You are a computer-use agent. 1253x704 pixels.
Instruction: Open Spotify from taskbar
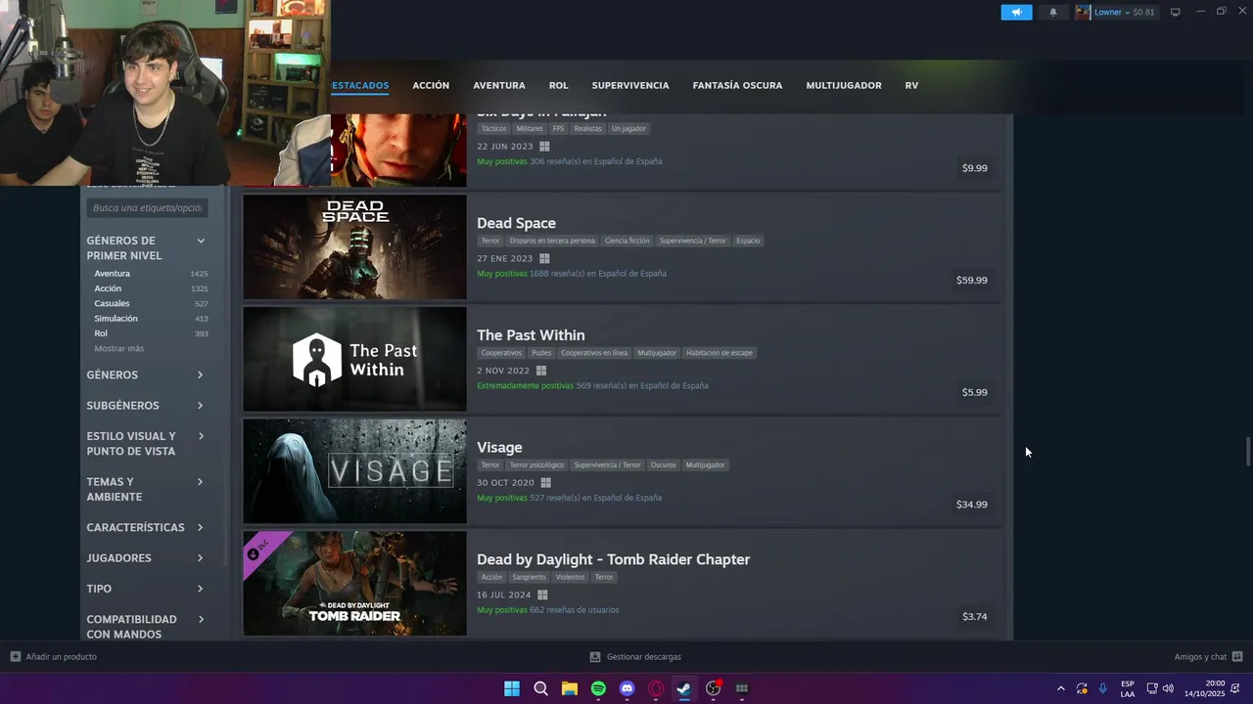(598, 688)
